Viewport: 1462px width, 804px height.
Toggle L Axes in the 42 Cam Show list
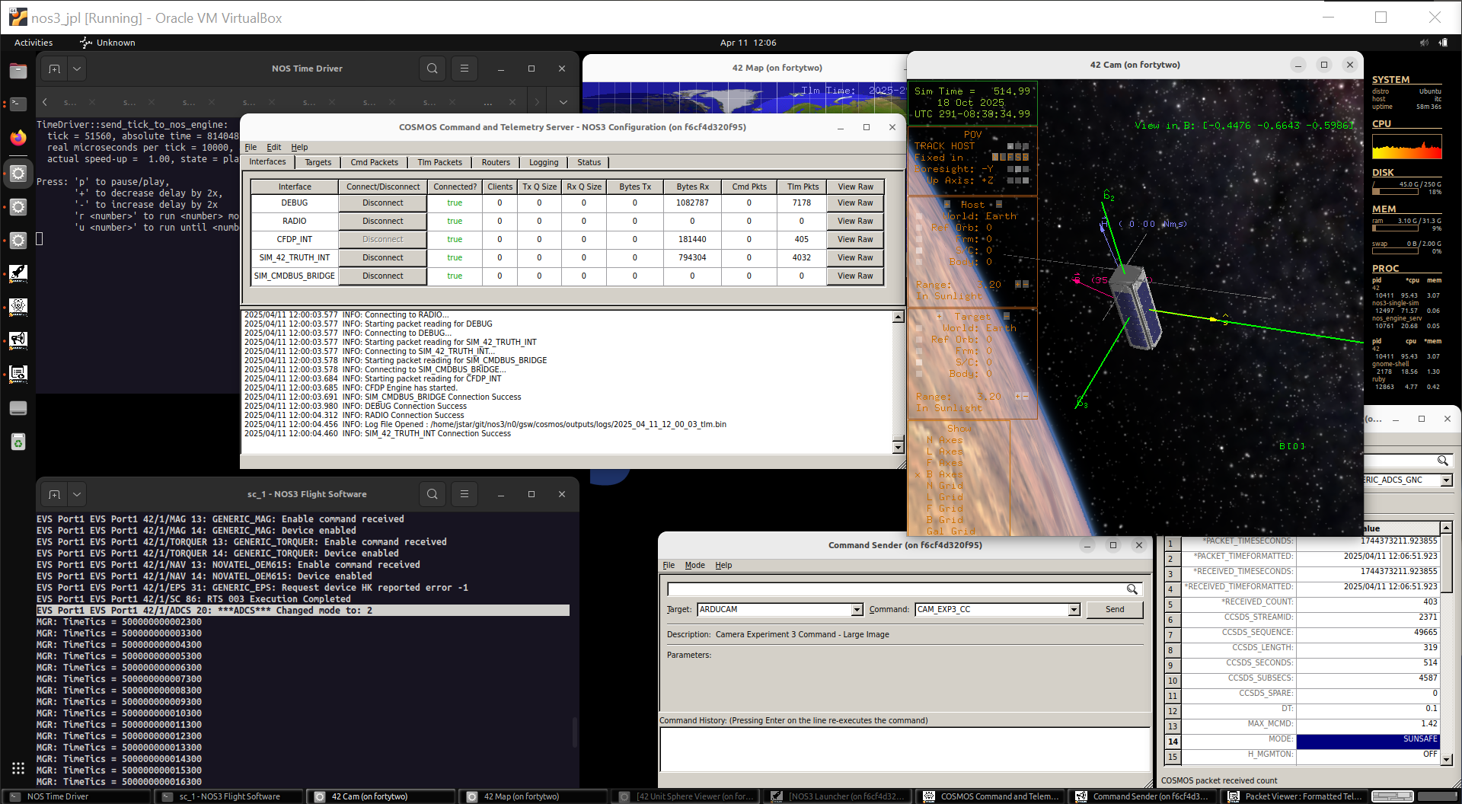[944, 451]
